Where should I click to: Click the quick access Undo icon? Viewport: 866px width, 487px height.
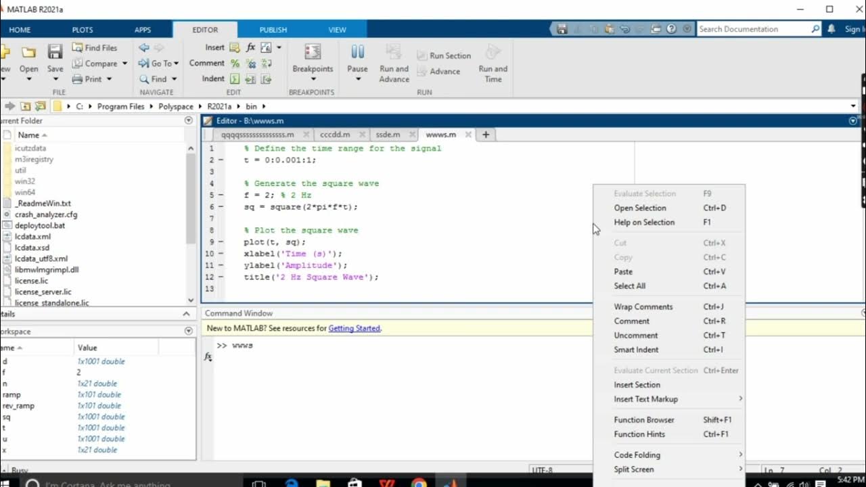[x=624, y=29]
